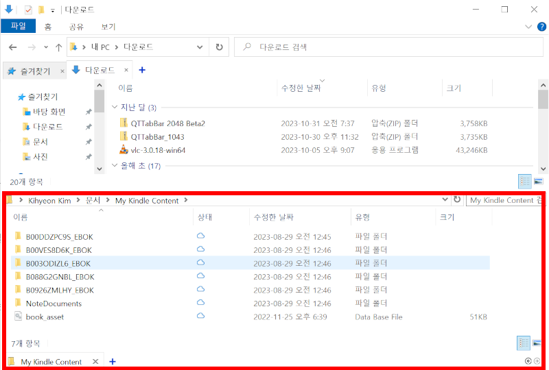Viewport: 549px width, 370px height.
Task: Go forward with the right arrow
Action: [32, 47]
